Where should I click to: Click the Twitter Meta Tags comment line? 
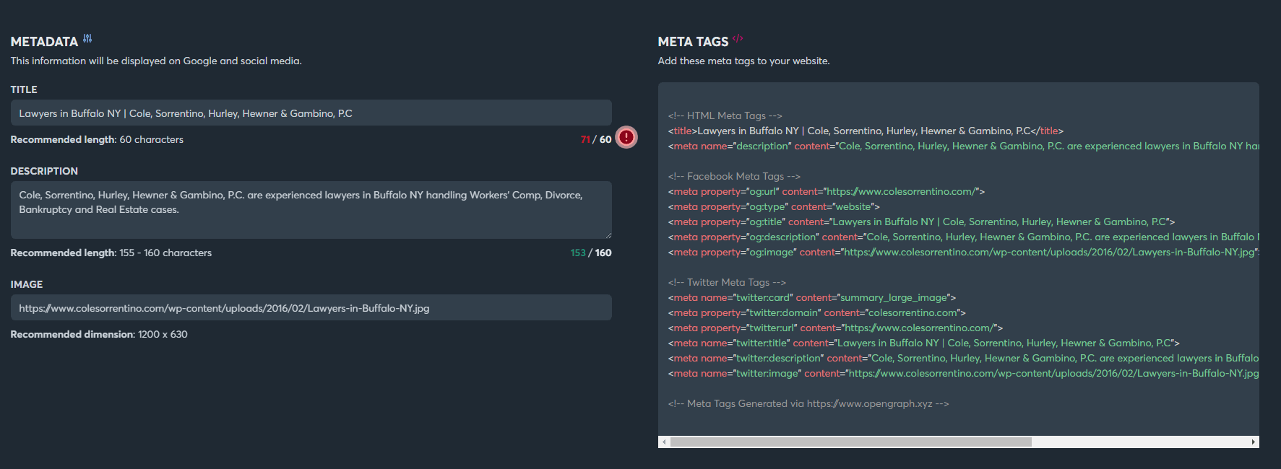(x=727, y=282)
